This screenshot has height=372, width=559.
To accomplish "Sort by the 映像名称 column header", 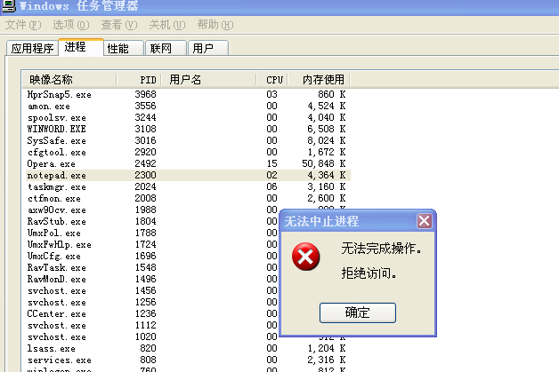I will [69, 79].
